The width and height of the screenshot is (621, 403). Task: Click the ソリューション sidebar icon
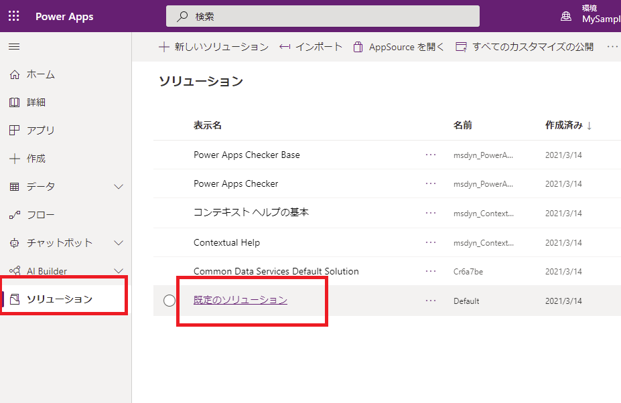(x=15, y=299)
